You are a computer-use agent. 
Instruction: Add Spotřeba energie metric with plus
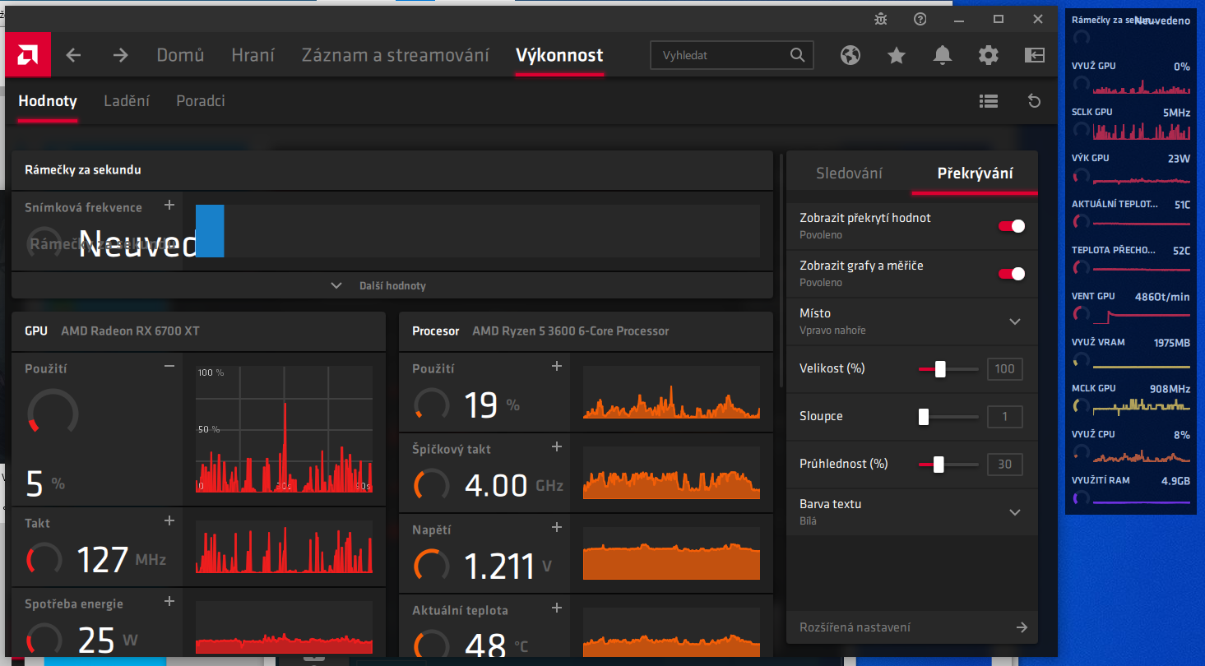point(169,601)
